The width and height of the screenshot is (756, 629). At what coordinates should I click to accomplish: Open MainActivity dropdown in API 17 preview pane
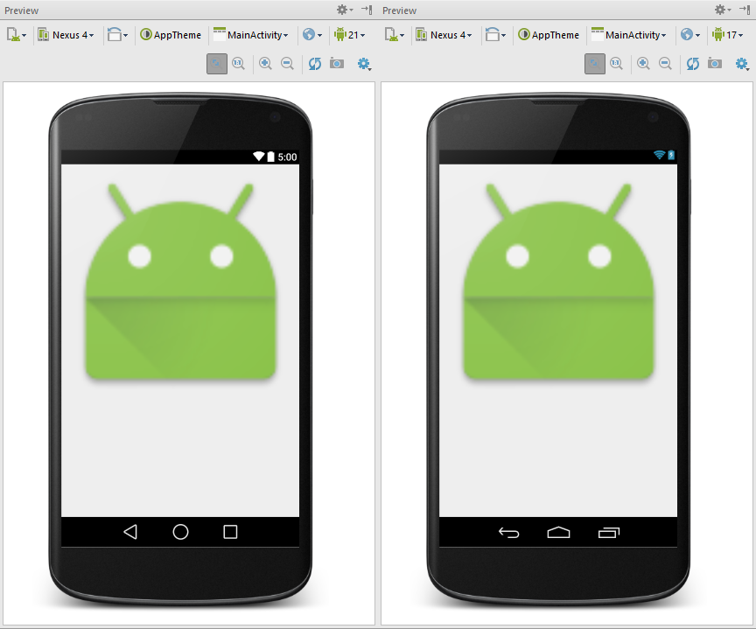tap(629, 35)
